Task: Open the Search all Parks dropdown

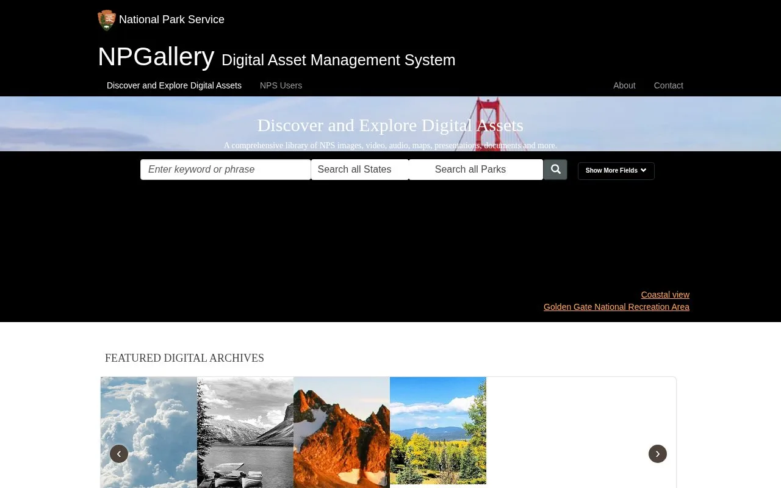Action: 476,170
